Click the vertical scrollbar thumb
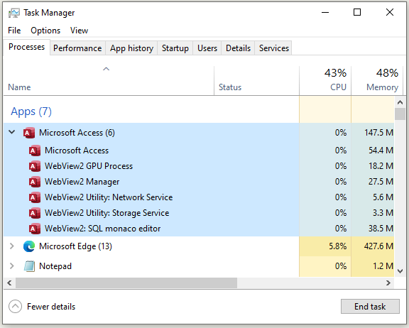This screenshot has height=328, width=409. pyautogui.click(x=400, y=114)
